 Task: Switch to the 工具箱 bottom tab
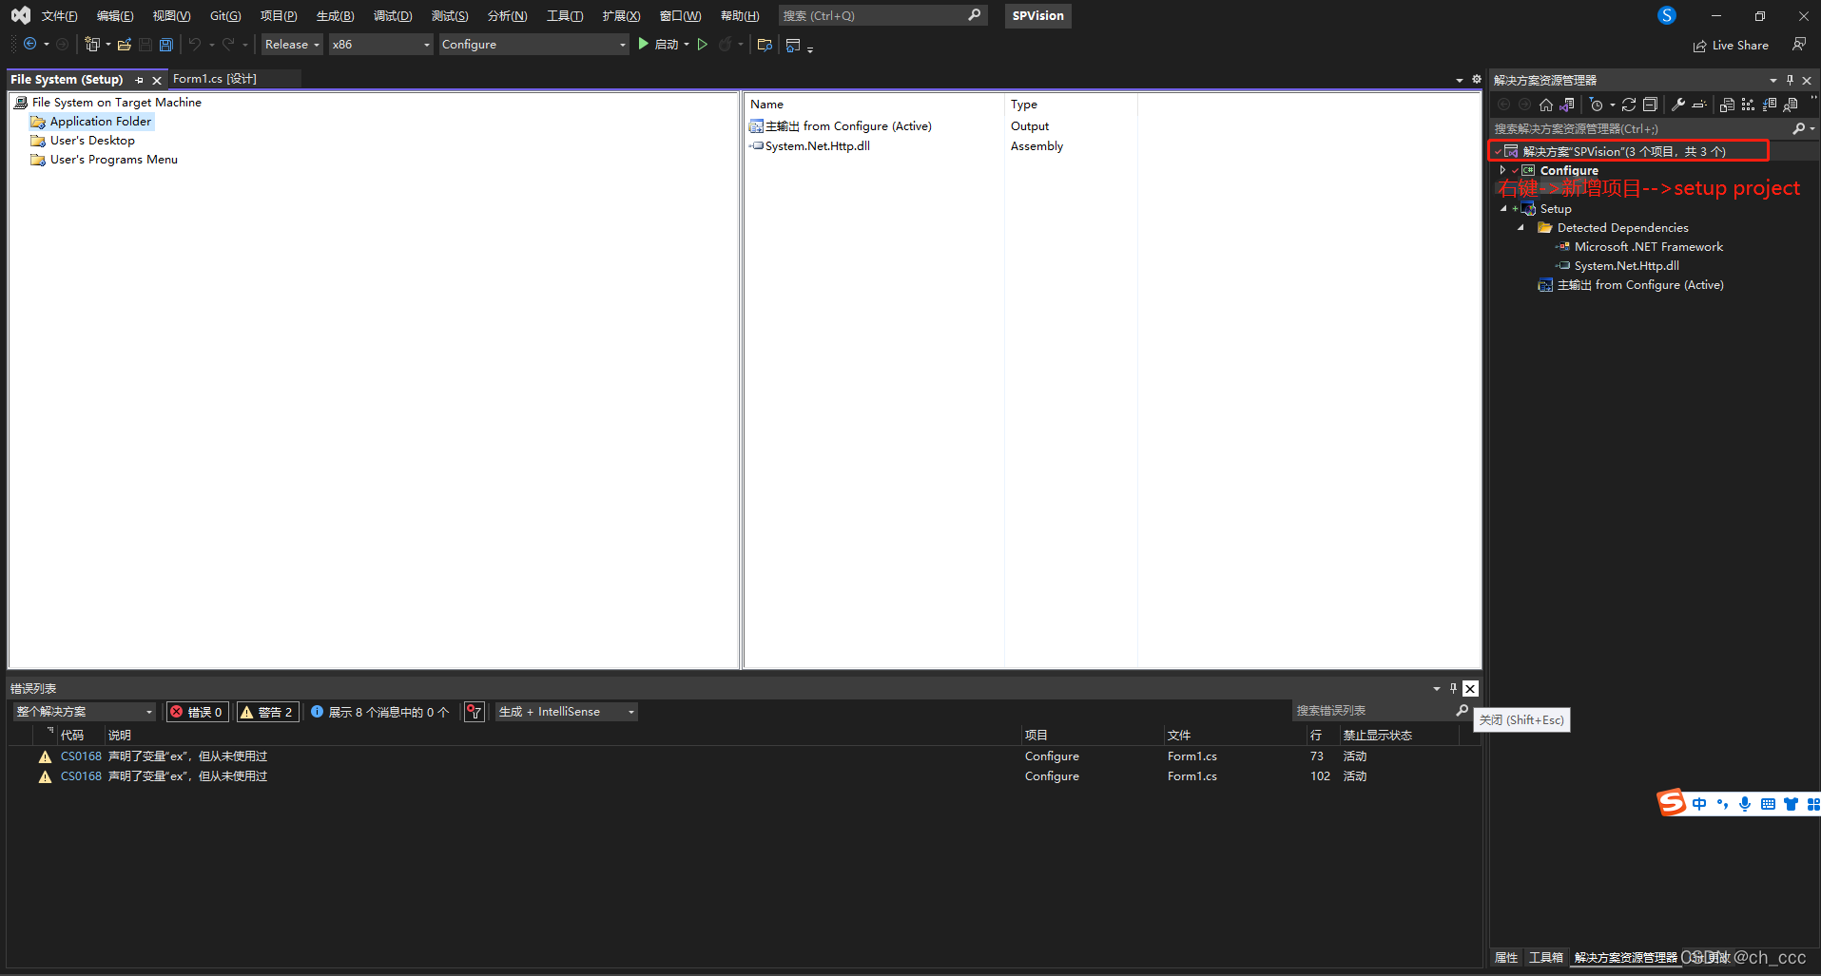[1546, 957]
